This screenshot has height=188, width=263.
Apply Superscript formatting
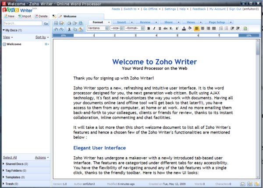(177, 29)
